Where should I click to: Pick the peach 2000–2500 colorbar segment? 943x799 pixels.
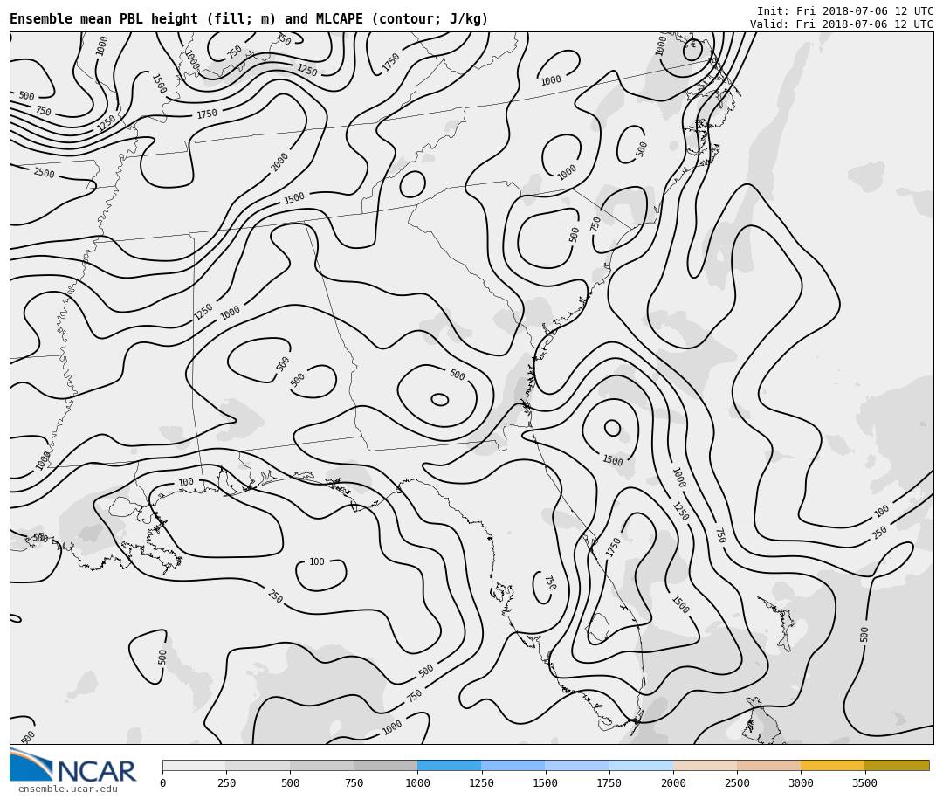pos(705,765)
